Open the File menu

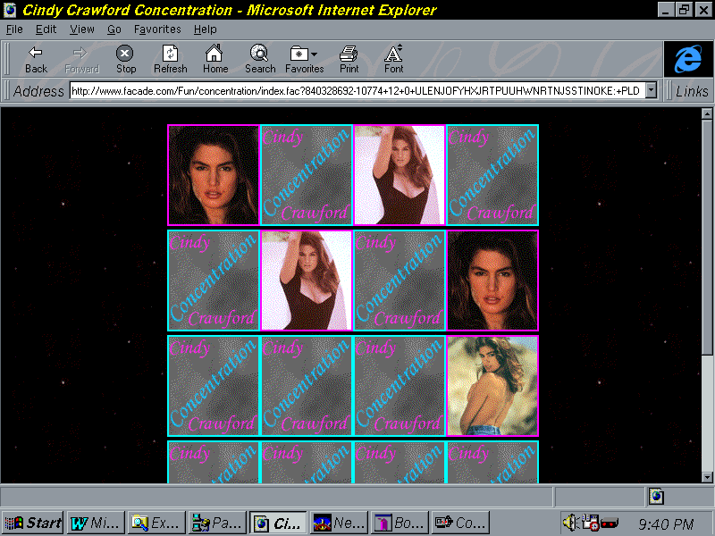(14, 29)
